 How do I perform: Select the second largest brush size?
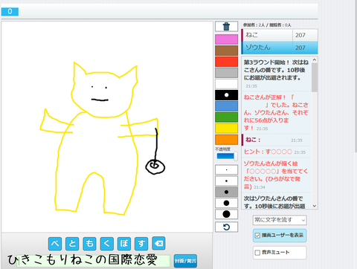coord(226,203)
